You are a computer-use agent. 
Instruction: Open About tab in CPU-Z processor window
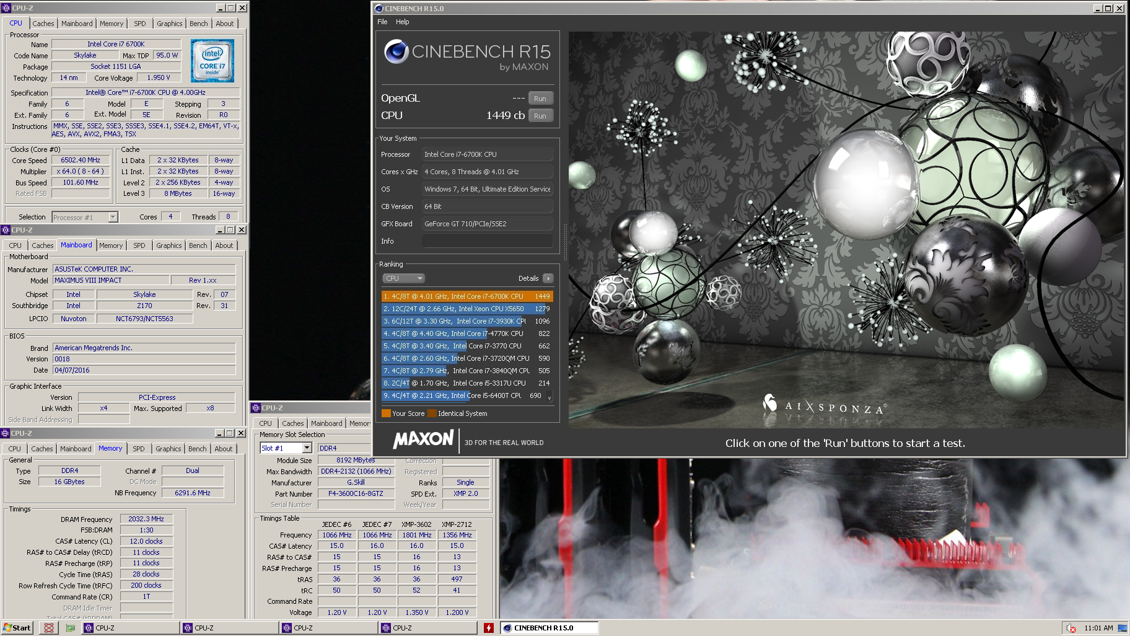click(225, 24)
